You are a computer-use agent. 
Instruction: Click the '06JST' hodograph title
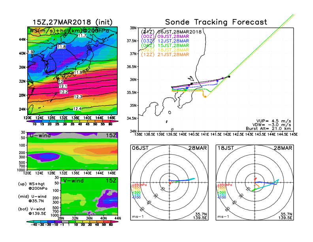140,148
